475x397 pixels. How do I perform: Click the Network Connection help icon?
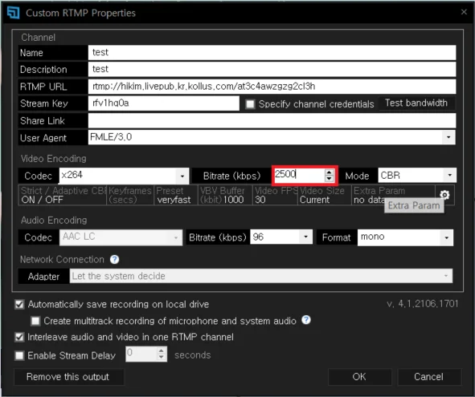point(114,259)
